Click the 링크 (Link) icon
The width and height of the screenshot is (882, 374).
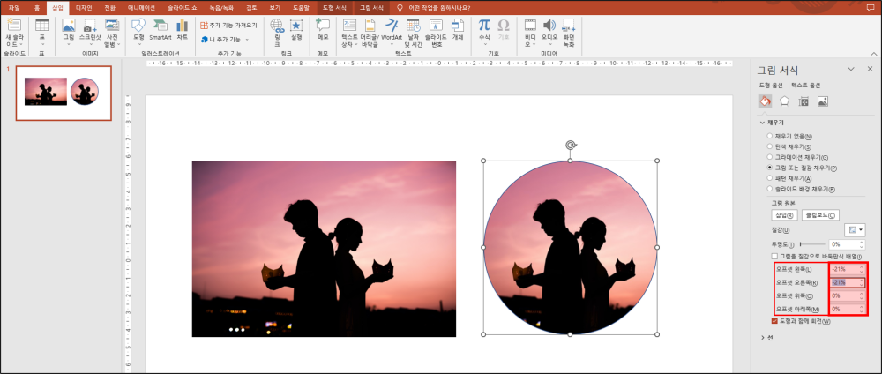coord(277,26)
